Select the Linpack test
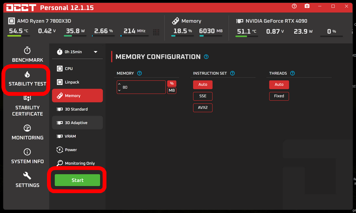Viewport: 356px width, 213px height. (x=77, y=82)
